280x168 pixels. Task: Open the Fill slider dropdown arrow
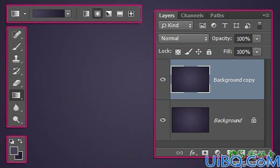(x=257, y=52)
